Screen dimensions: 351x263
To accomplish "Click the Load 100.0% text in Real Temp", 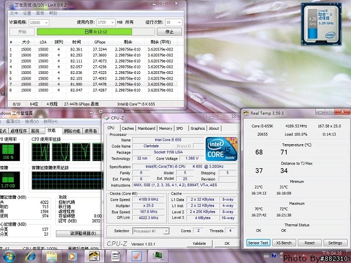I will [x=296, y=134].
